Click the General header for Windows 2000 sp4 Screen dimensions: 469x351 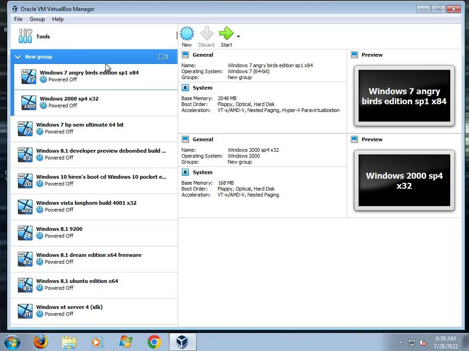(203, 139)
